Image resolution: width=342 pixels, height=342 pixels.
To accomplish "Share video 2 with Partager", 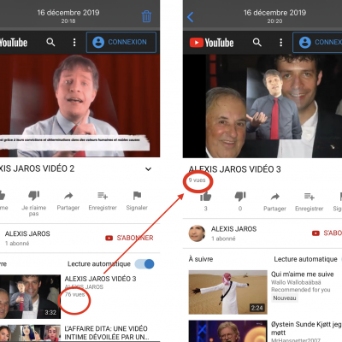I will [x=68, y=201].
